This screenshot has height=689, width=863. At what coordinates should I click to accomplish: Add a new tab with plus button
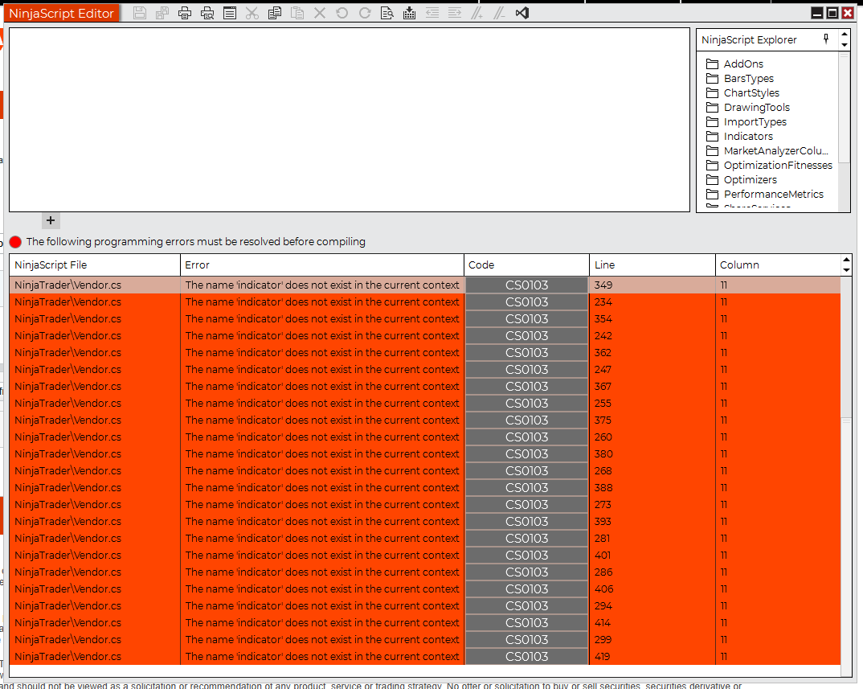click(x=51, y=220)
